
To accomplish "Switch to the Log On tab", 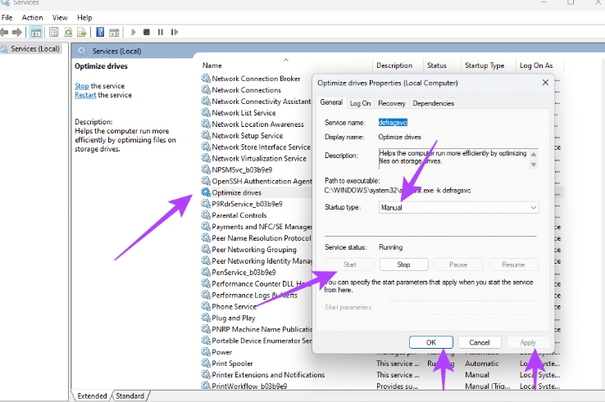I will (x=360, y=103).
